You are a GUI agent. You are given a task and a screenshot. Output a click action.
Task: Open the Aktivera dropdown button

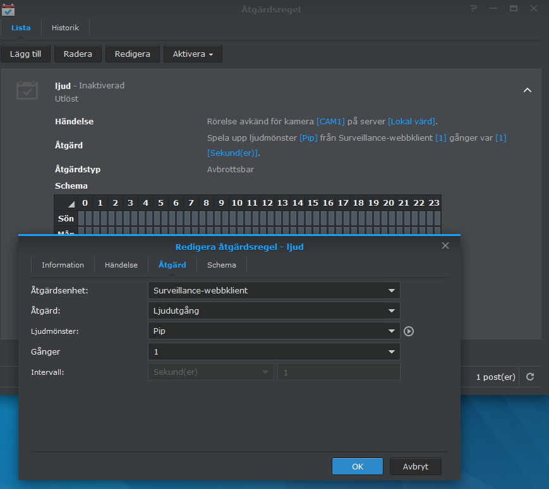tap(193, 54)
